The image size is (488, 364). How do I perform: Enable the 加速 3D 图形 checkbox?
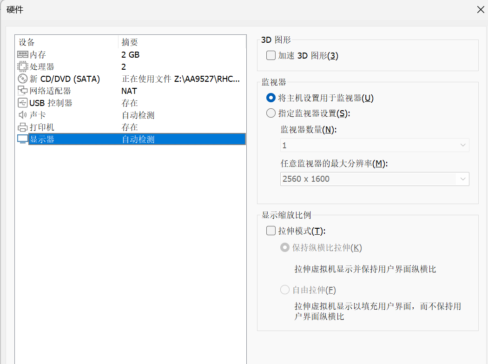pyautogui.click(x=271, y=55)
